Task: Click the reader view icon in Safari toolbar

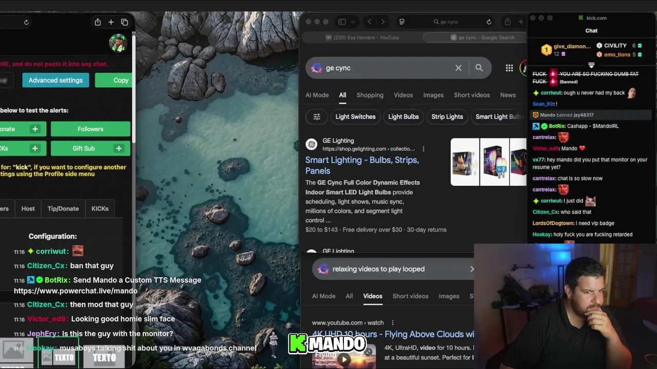Action: point(402,22)
